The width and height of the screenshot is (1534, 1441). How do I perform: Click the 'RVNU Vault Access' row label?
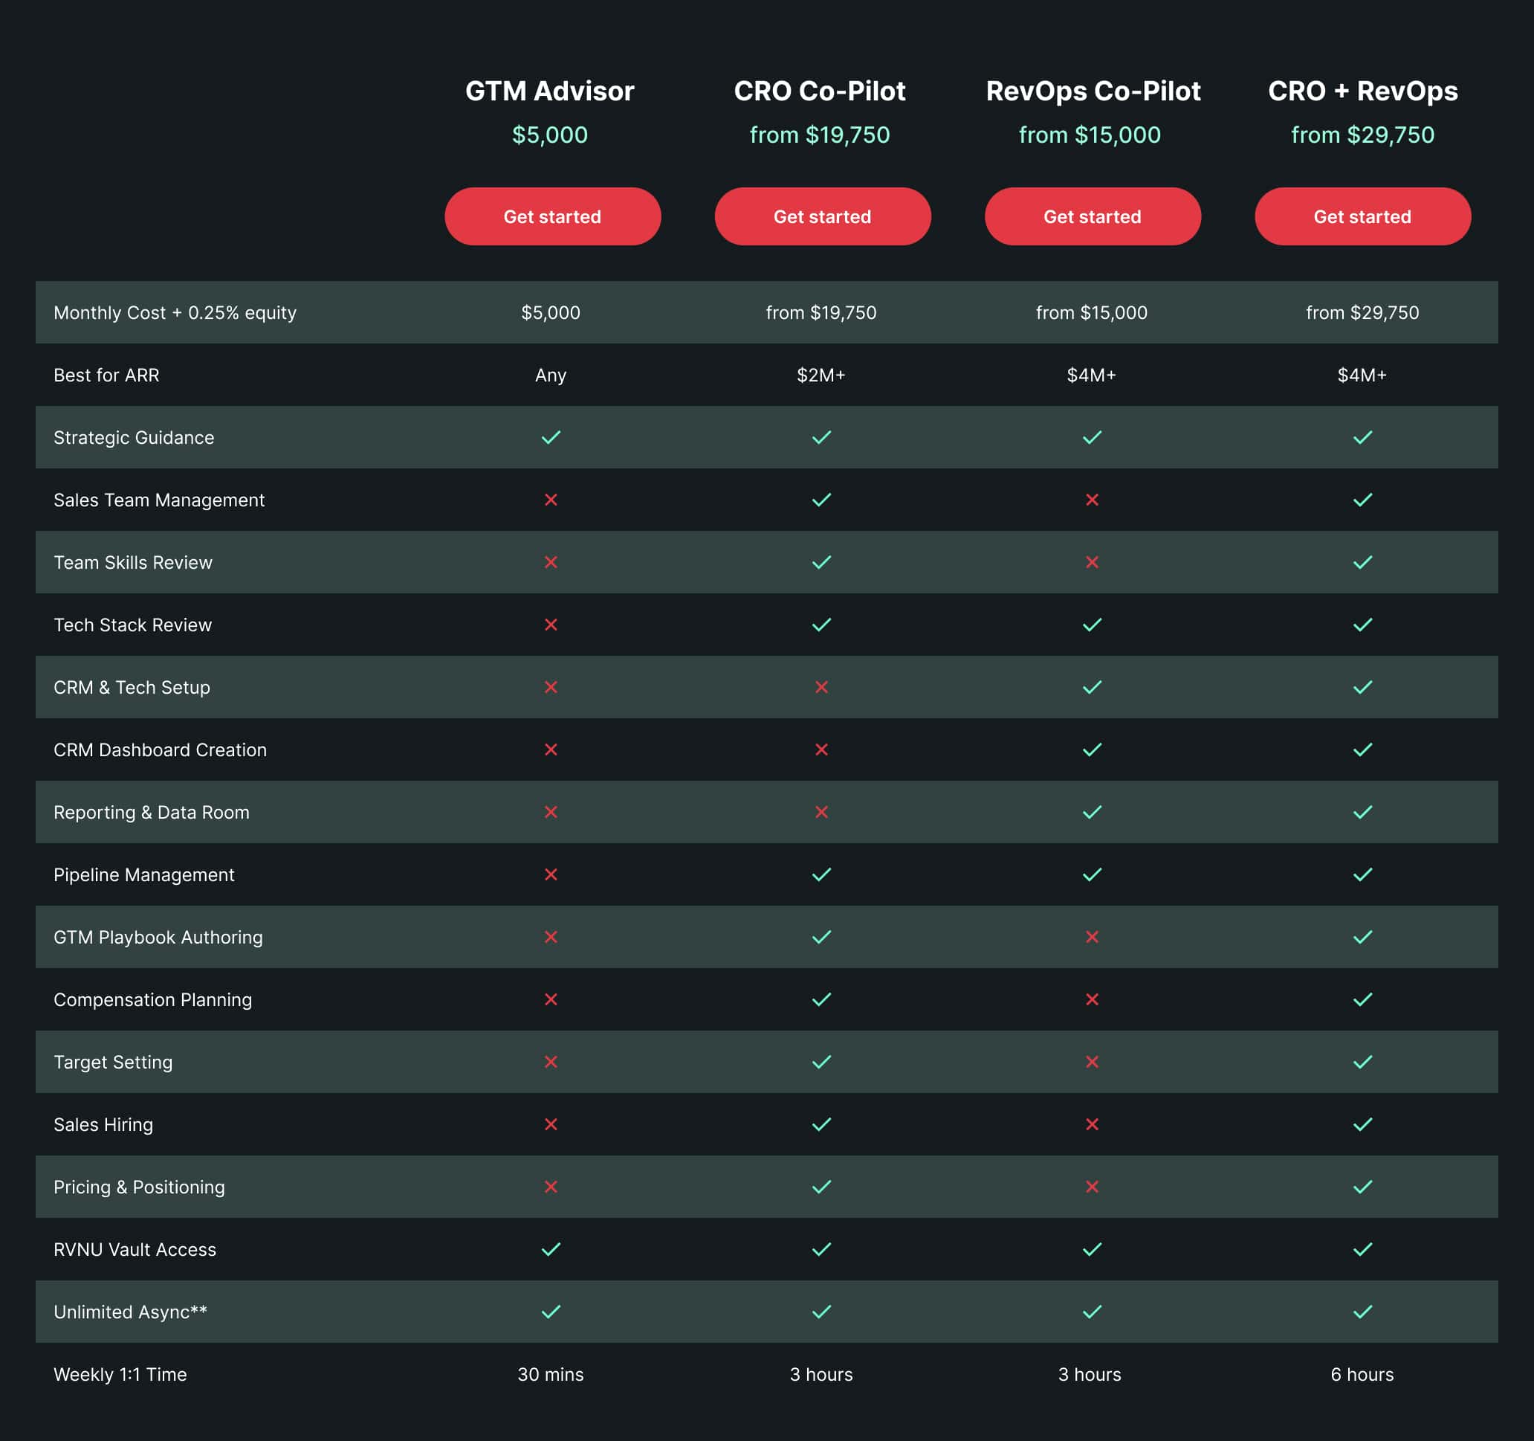pos(135,1250)
